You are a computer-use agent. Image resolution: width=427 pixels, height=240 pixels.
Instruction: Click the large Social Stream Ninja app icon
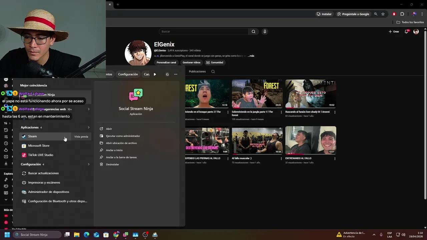tap(136, 95)
